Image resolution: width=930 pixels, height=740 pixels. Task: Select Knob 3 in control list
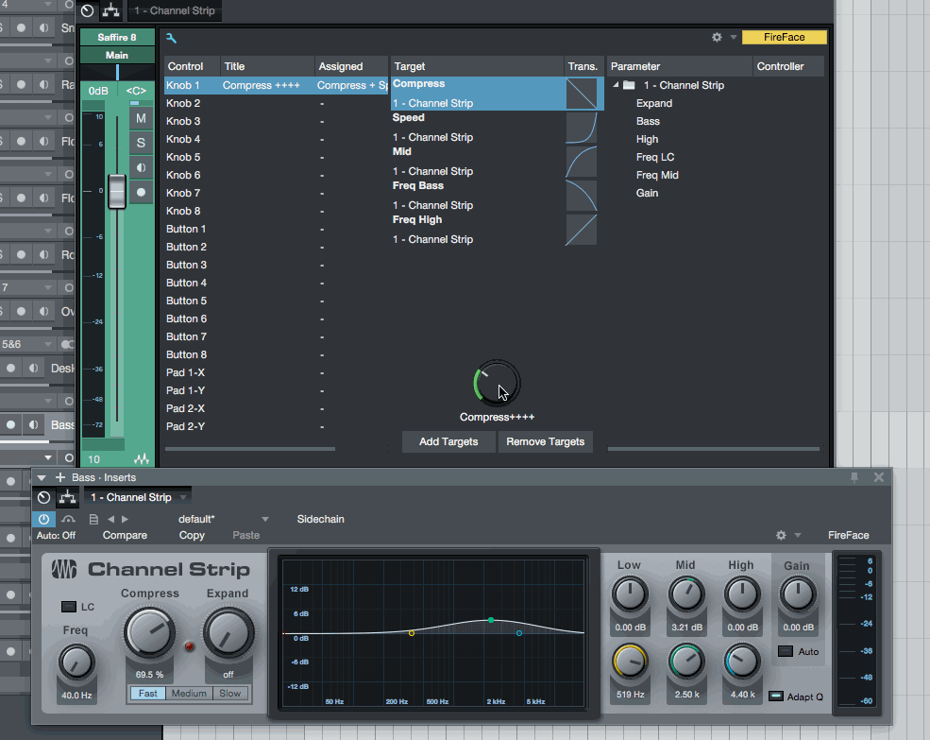(x=183, y=121)
